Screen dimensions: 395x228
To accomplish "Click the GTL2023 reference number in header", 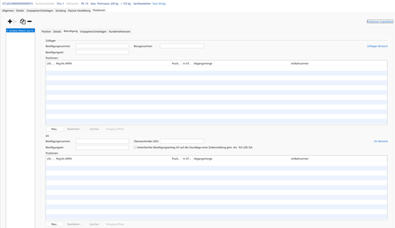I will [x=18, y=4].
